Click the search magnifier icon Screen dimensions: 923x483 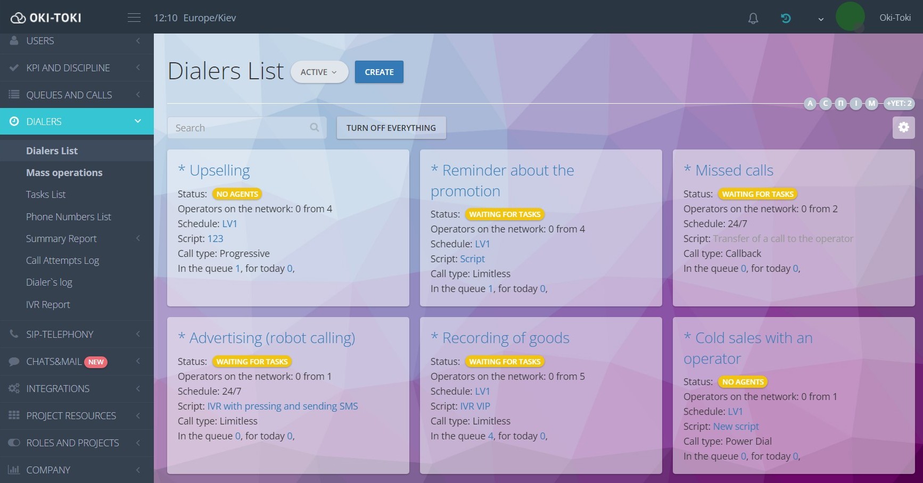click(315, 128)
